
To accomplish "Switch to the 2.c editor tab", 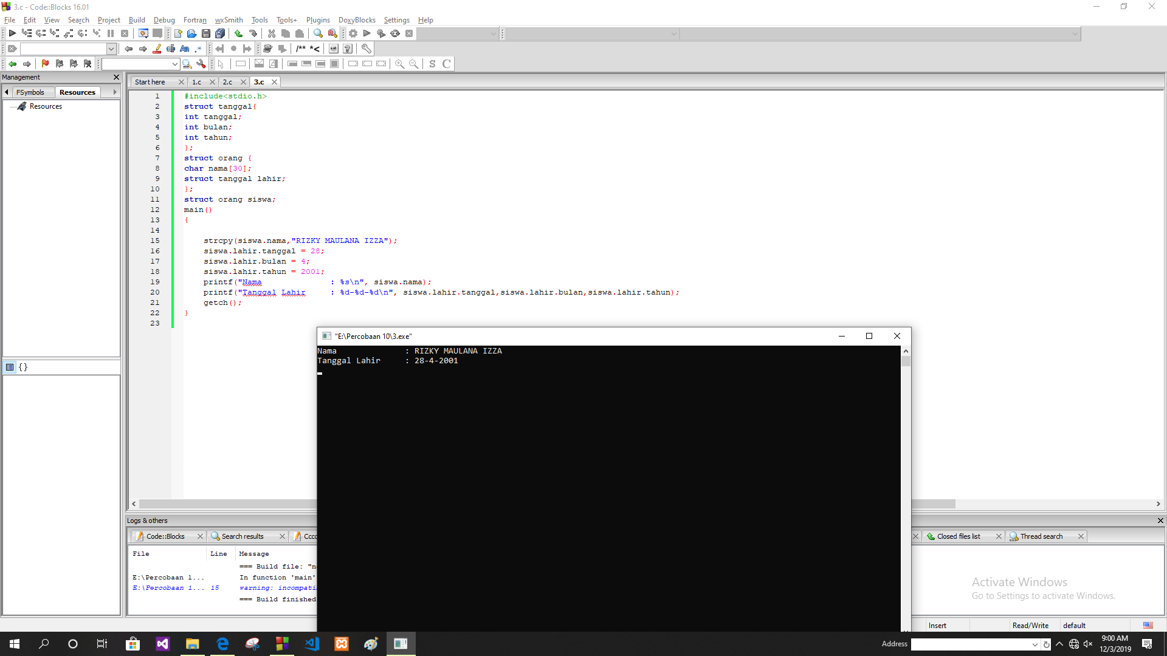I will click(227, 82).
